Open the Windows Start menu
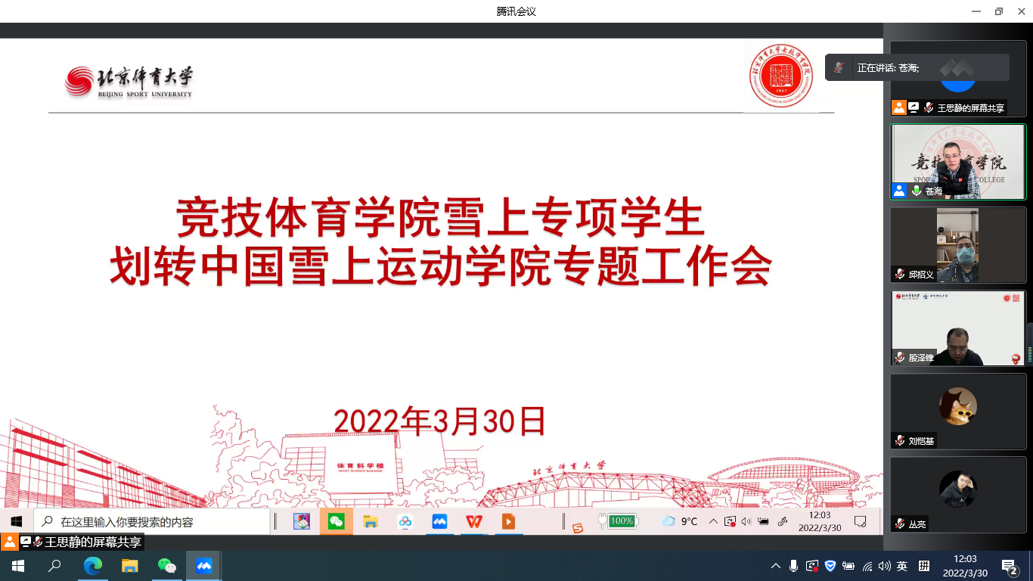1033x581 pixels. [16, 565]
